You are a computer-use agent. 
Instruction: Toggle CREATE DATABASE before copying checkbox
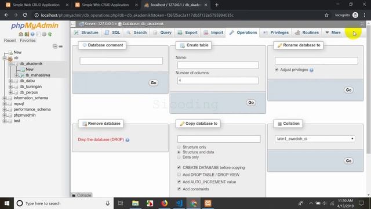(179, 167)
